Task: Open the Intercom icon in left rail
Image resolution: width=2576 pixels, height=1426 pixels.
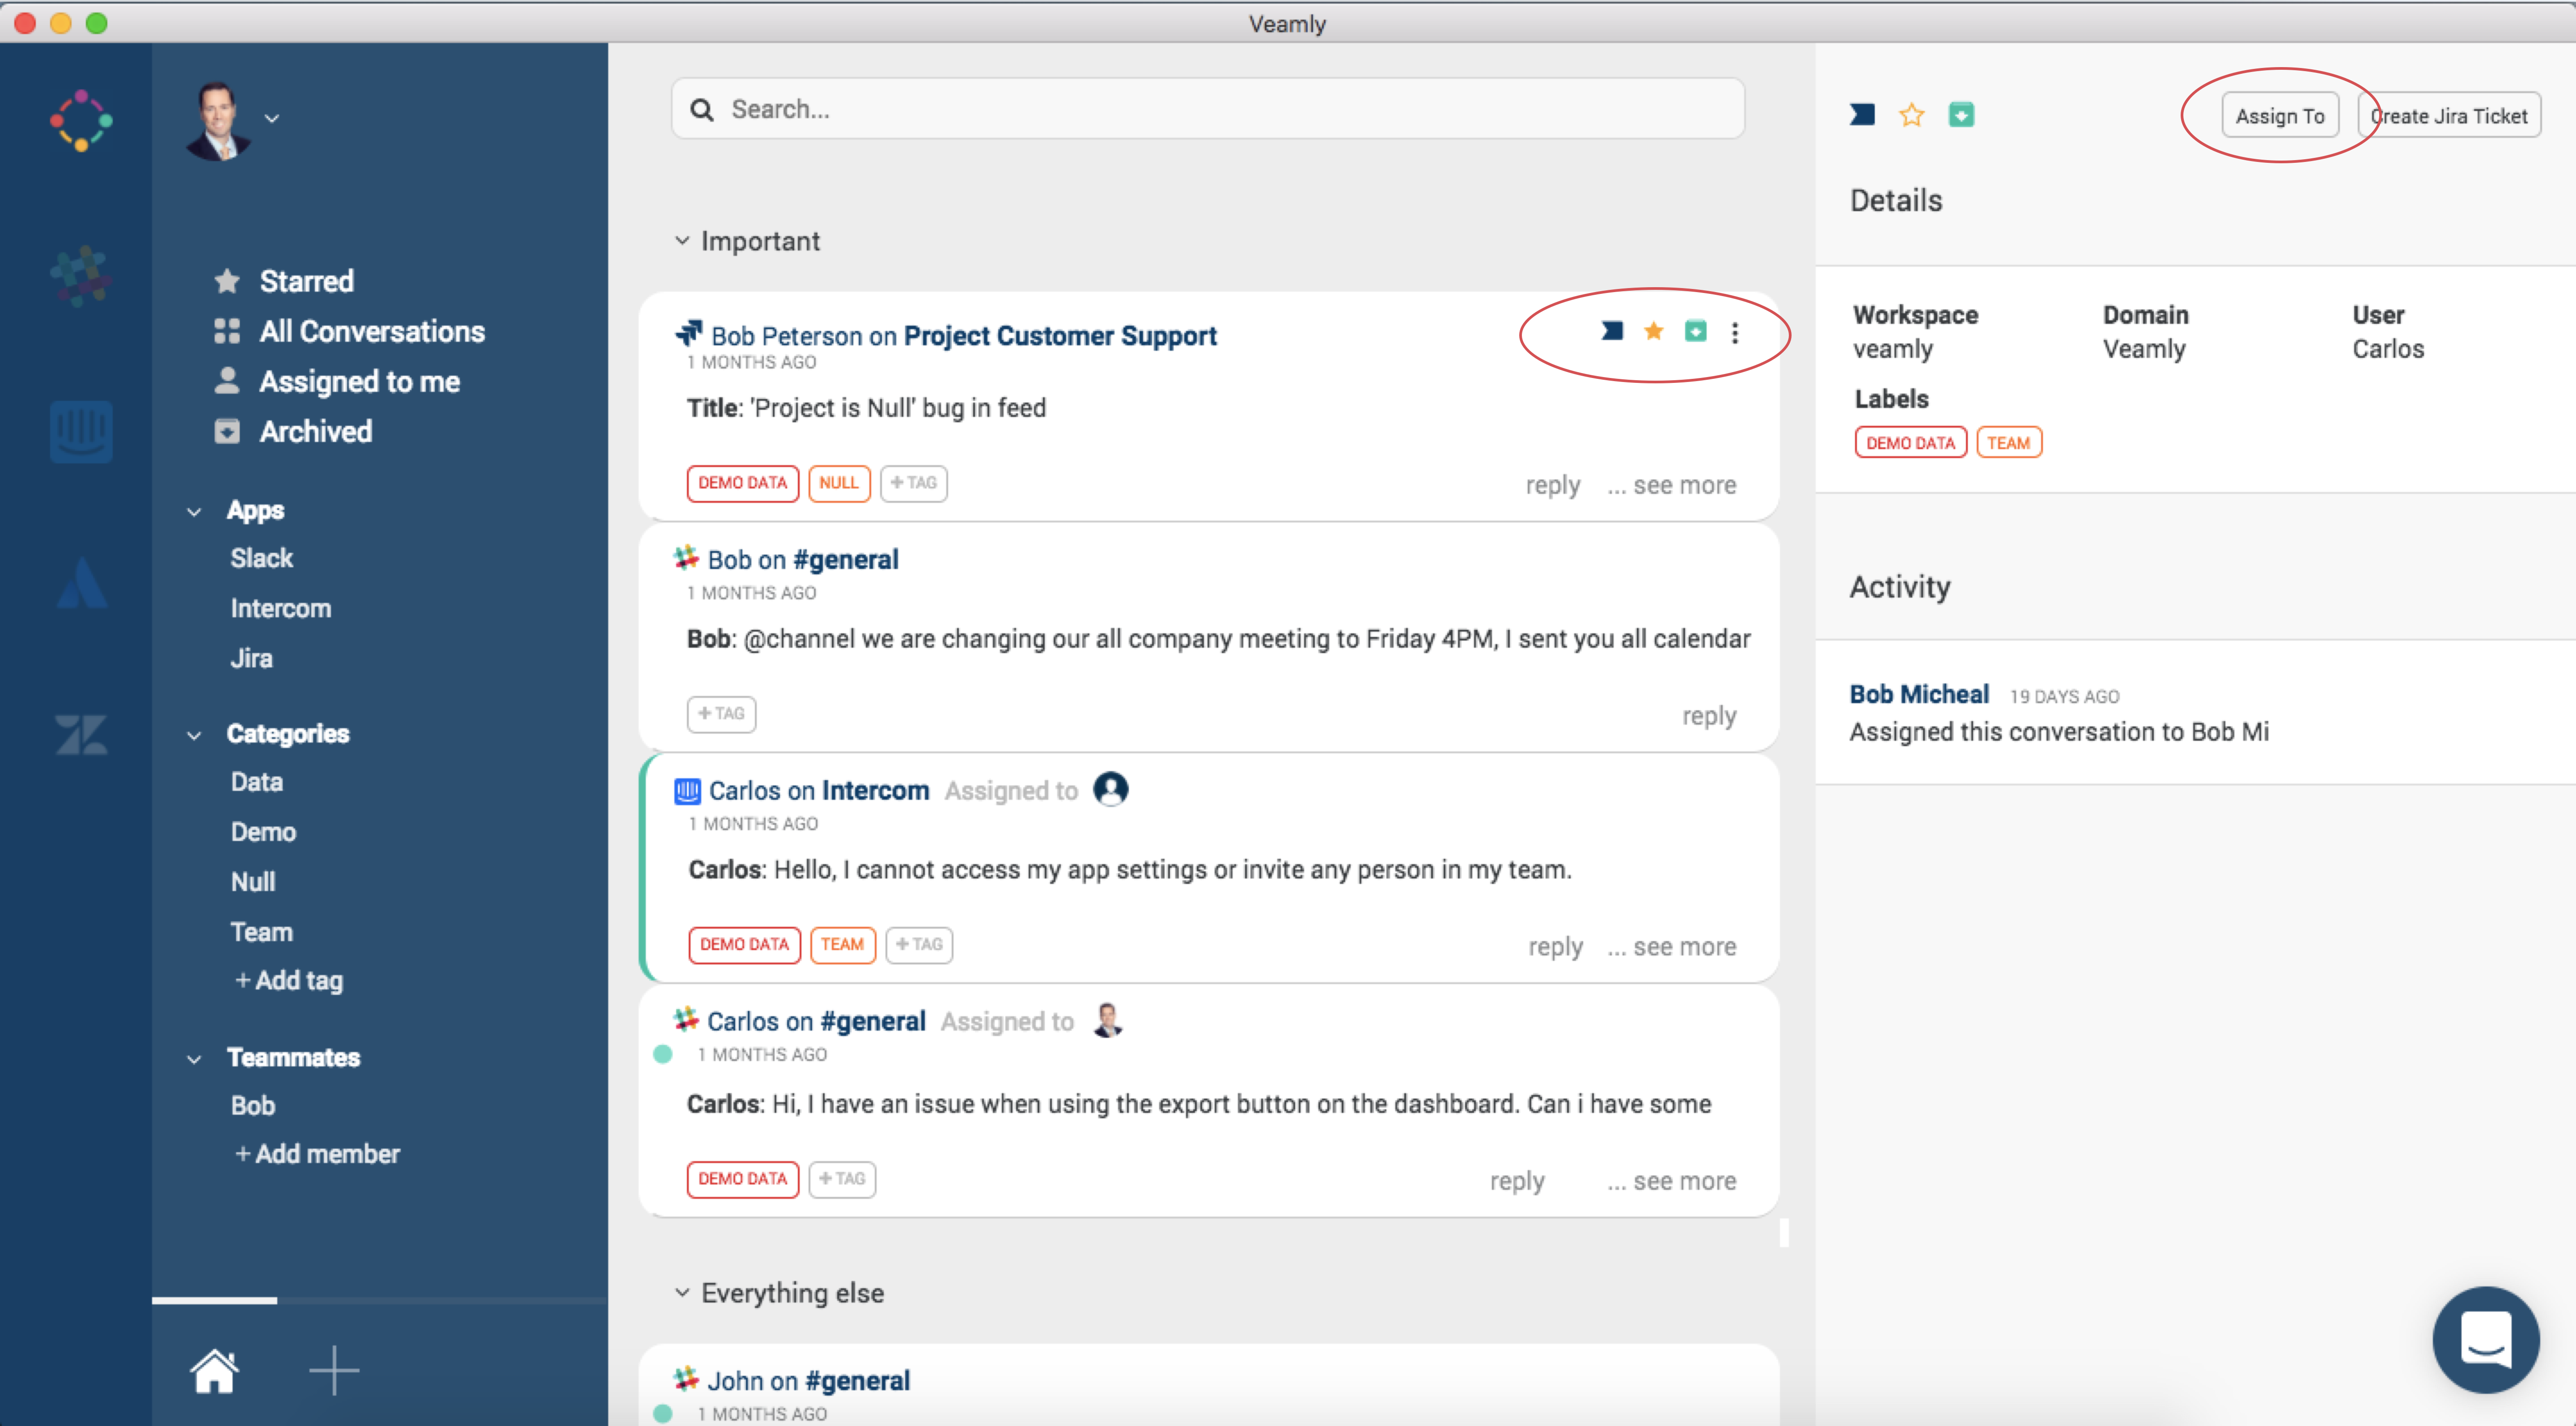Action: click(x=81, y=431)
